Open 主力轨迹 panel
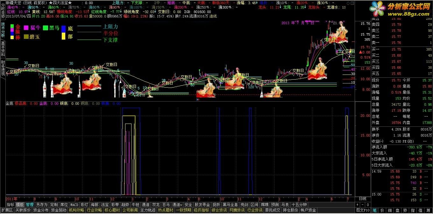433x214 pixels. tap(148, 210)
